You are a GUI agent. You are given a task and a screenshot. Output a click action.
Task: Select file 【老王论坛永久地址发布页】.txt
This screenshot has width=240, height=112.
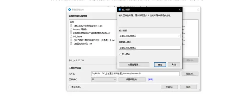(87, 26)
